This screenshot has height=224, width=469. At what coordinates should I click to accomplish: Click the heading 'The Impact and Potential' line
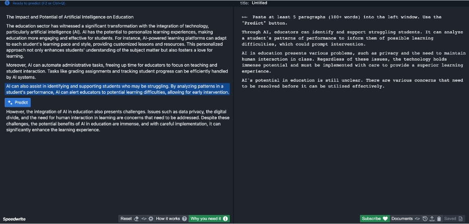click(70, 17)
